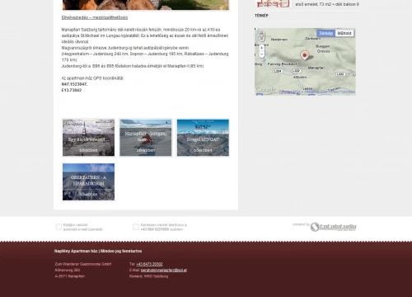Viewport: 412px width, 297px height.
Task: Open the Street View pegman control
Action: click(261, 35)
